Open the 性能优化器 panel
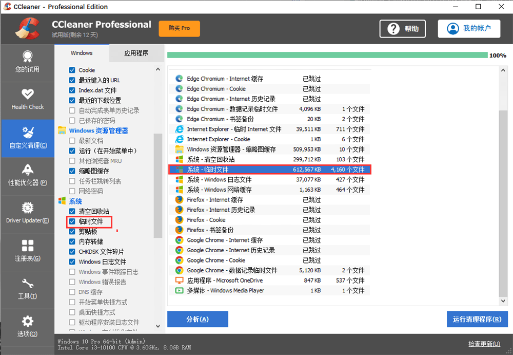Image resolution: width=513 pixels, height=355 pixels. pos(27,176)
